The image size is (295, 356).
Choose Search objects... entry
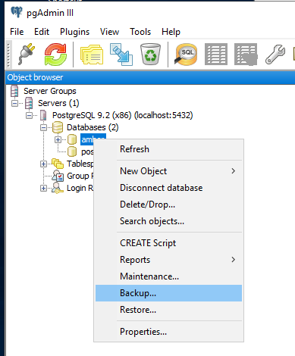click(168, 221)
